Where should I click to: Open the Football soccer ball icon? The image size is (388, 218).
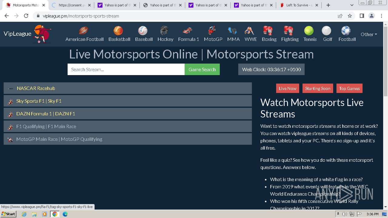(346, 31)
